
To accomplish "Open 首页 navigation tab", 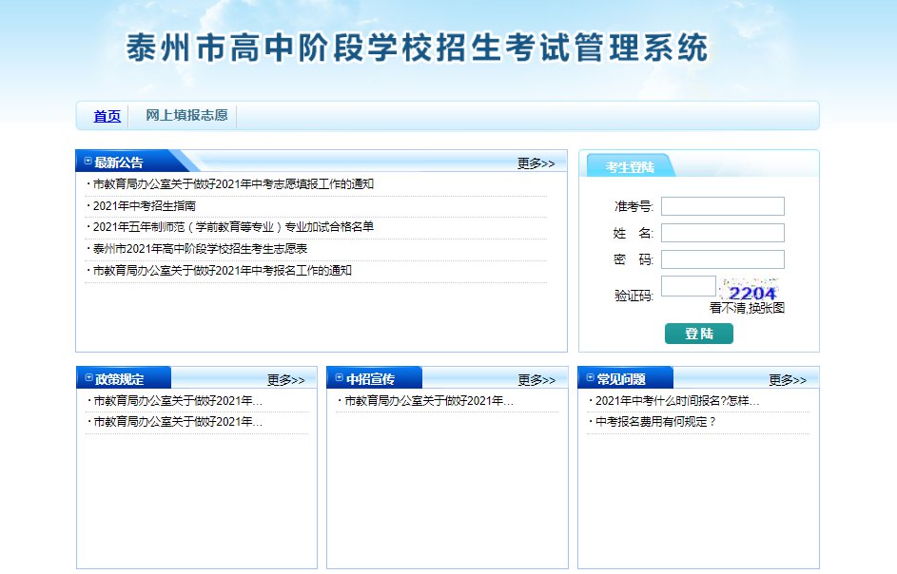I will click(x=107, y=116).
